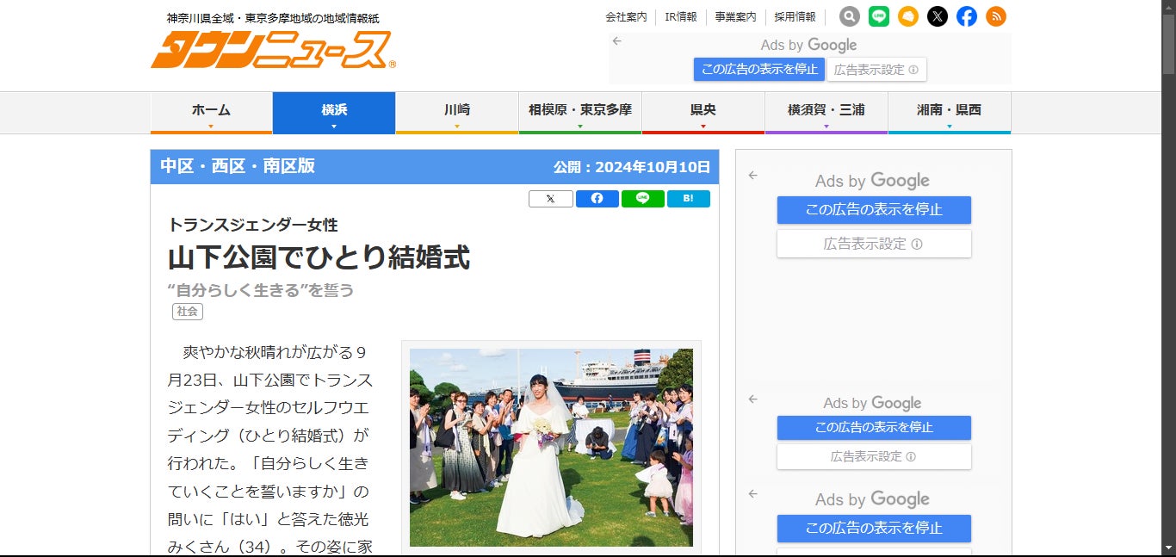Go to the 県央 navigation tab
Screen dimensions: 1176x557
[703, 112]
